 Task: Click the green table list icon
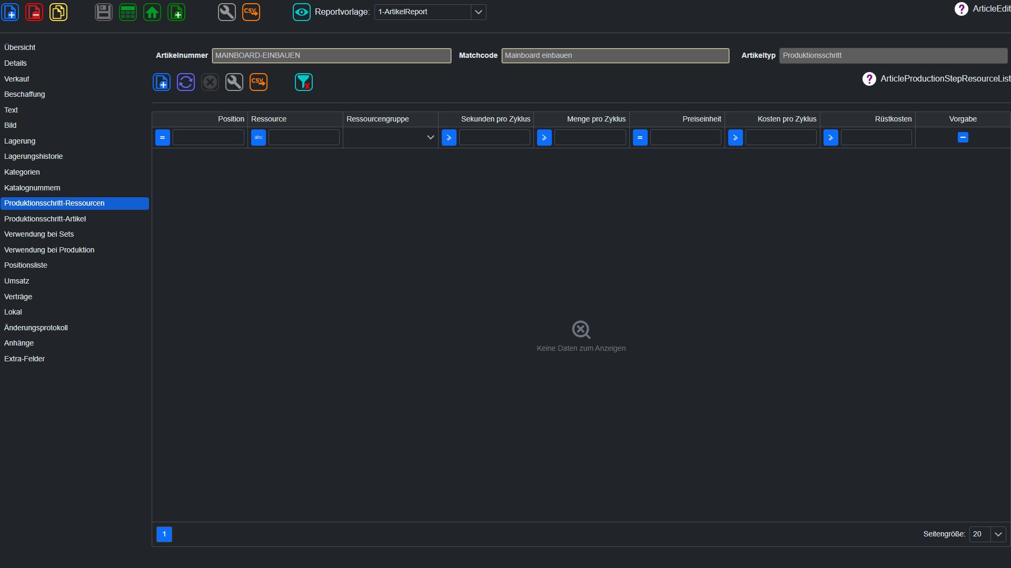(x=128, y=12)
